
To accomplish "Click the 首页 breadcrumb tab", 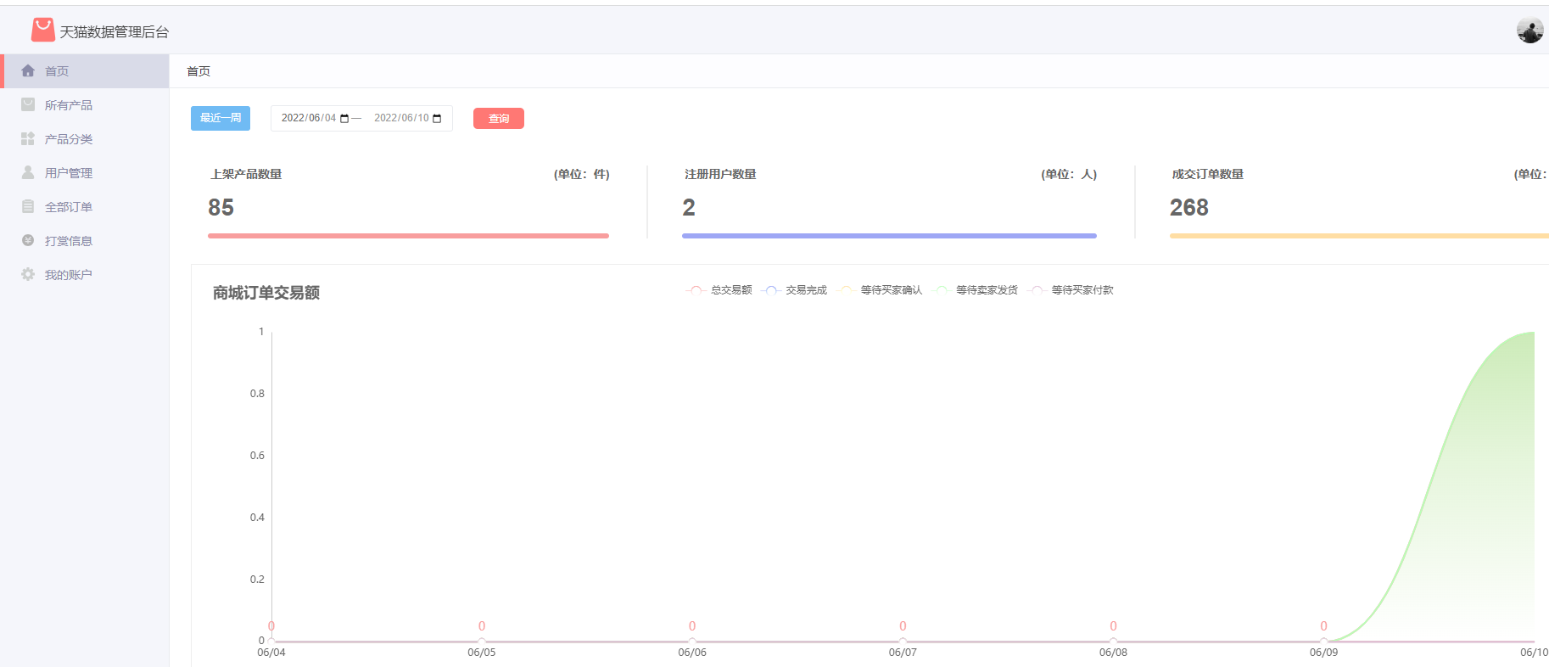I will click(x=199, y=71).
